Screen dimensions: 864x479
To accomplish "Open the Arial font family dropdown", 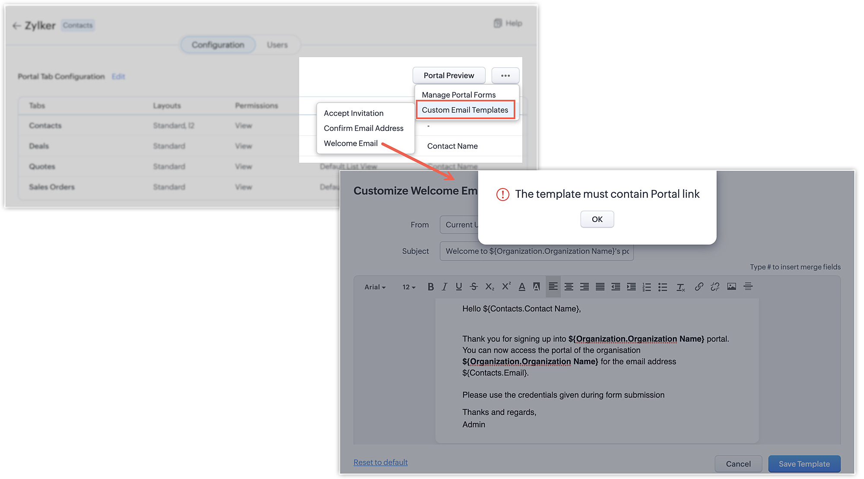I will point(375,287).
